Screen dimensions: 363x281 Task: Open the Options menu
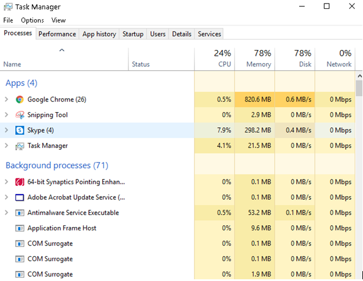32,20
